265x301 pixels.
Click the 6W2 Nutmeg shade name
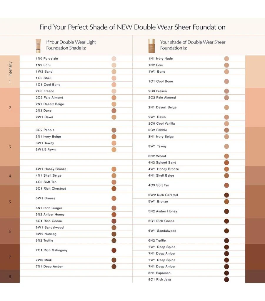coord(46,234)
